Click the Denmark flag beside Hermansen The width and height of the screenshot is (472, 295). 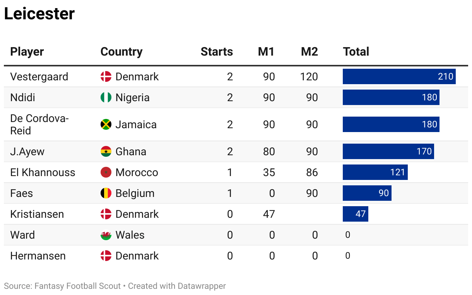[106, 256]
